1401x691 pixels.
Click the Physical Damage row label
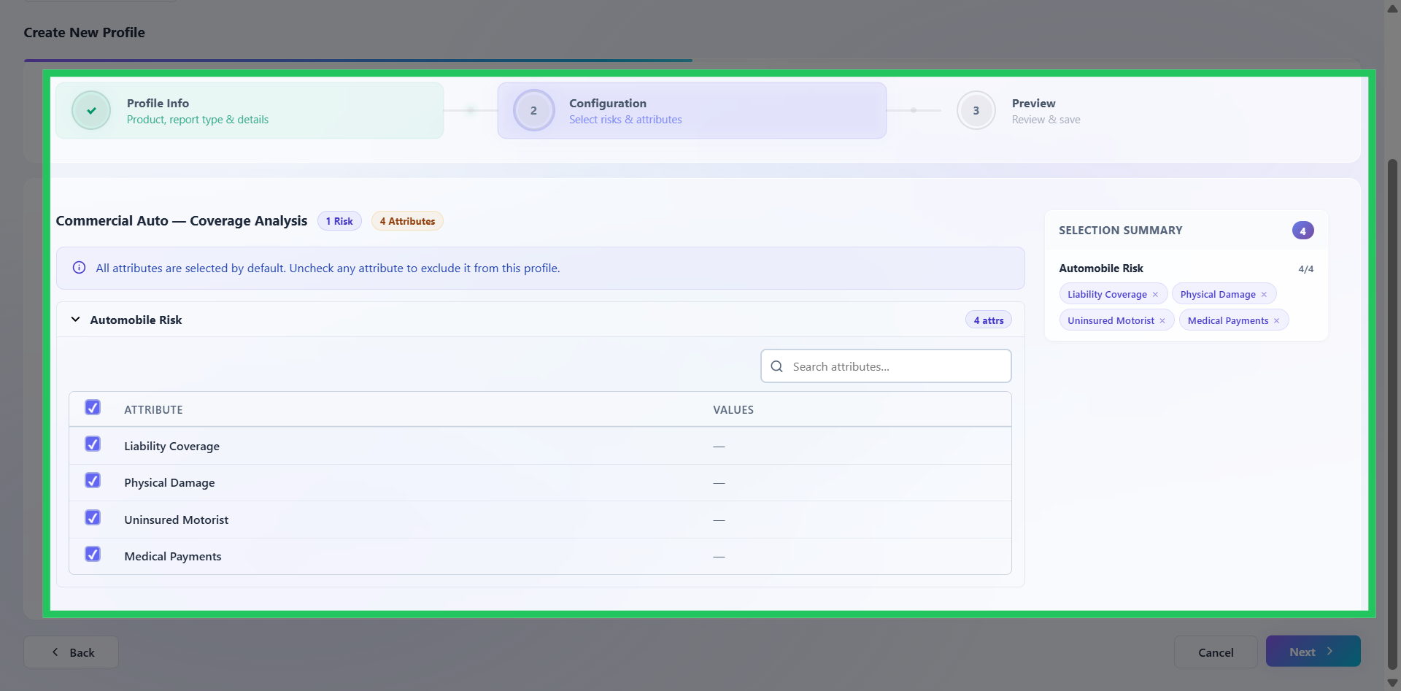pyautogui.click(x=169, y=483)
